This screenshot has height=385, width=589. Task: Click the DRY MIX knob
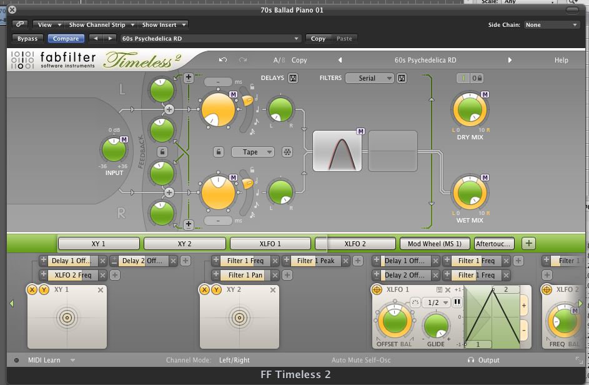click(470, 110)
